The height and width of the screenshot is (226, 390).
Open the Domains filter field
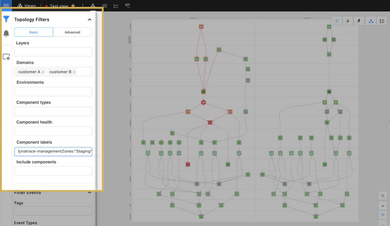coord(53,72)
